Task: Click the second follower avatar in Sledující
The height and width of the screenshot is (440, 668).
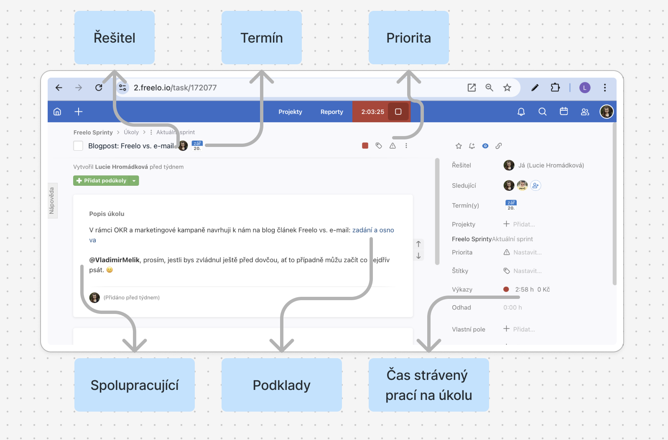Action: coord(522,185)
